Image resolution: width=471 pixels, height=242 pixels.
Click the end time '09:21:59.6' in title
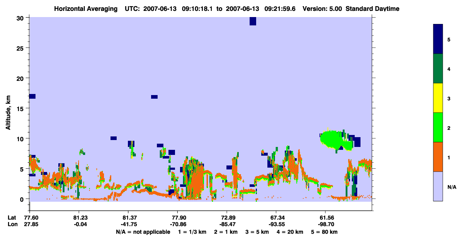click(x=280, y=8)
